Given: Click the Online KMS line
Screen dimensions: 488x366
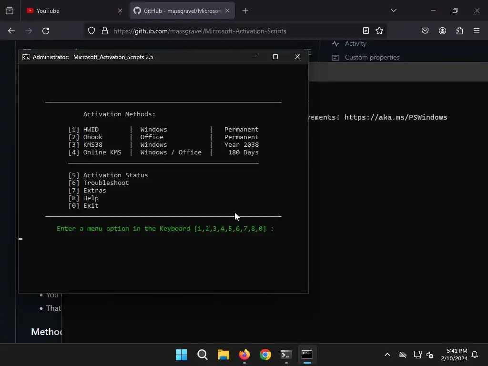Looking at the screenshot, I should [x=163, y=152].
